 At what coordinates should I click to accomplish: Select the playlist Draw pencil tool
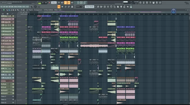pos(7,10)
